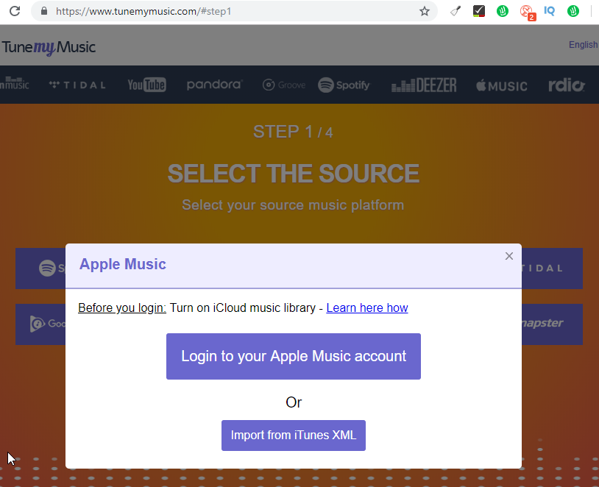This screenshot has width=599, height=487.
Task: Select Napster source button
Action: pos(552,324)
